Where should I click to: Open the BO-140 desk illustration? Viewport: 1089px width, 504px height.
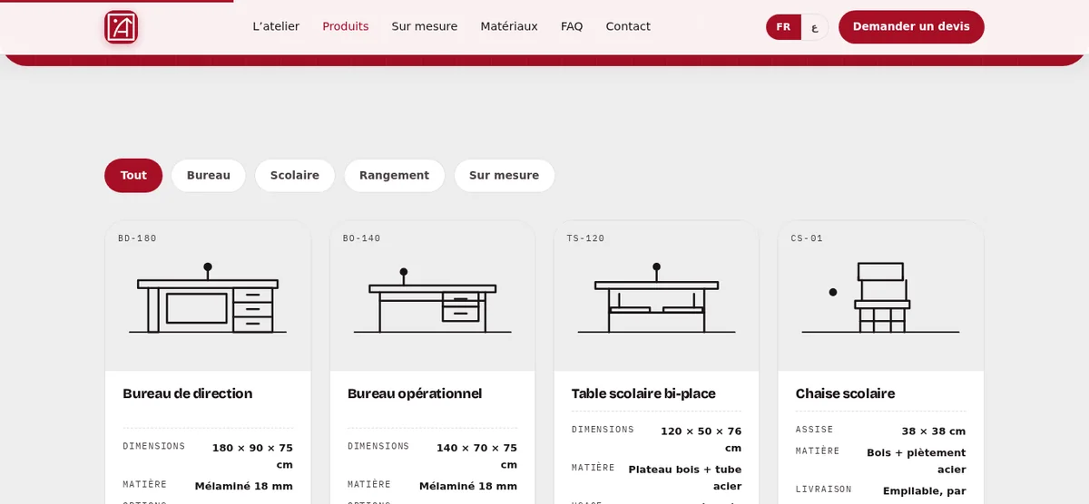tap(432, 300)
